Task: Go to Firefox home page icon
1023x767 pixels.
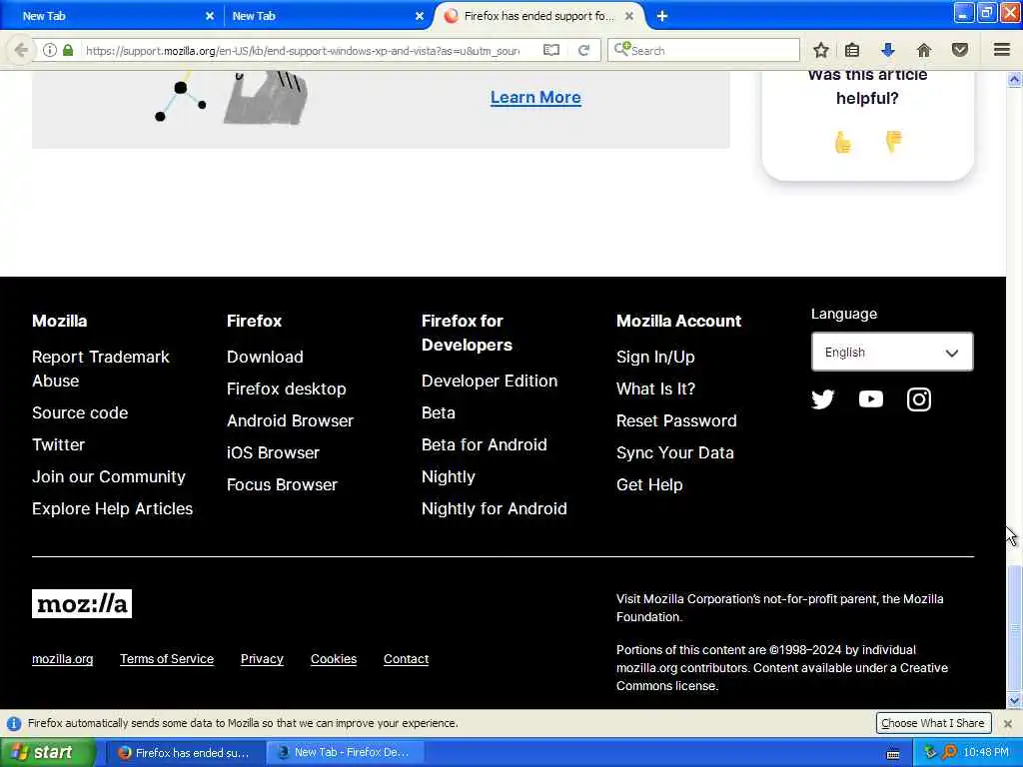Action: coord(924,50)
